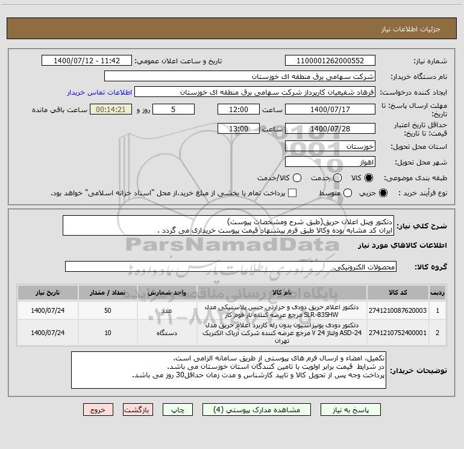Click item name containing ASD-24
The height and width of the screenshot is (449, 464).
click(282, 333)
